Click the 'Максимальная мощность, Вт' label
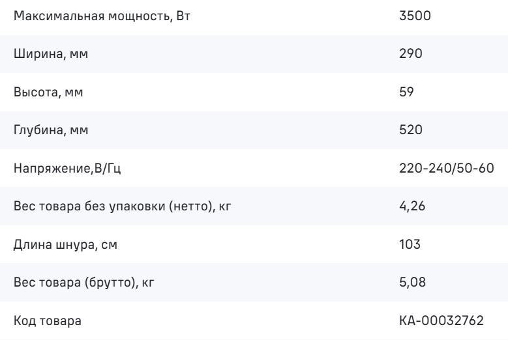508x340 pixels. [x=102, y=16]
